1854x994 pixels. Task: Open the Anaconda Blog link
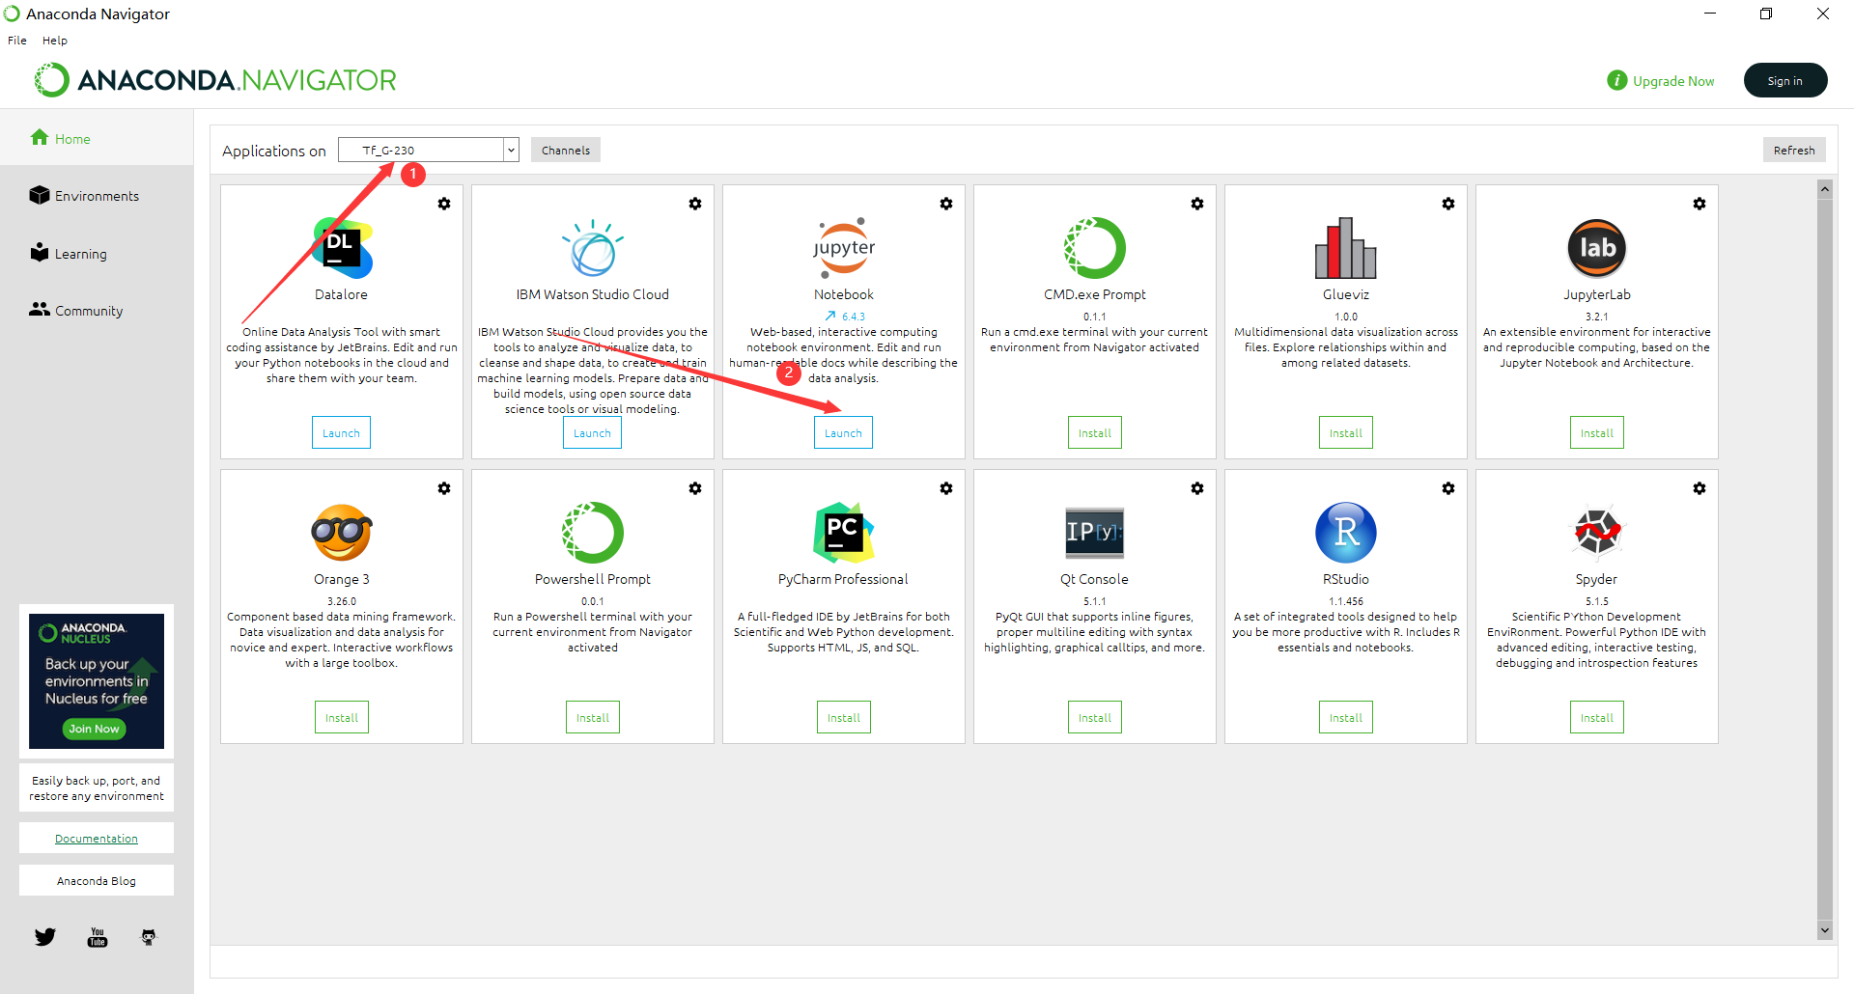pos(97,880)
